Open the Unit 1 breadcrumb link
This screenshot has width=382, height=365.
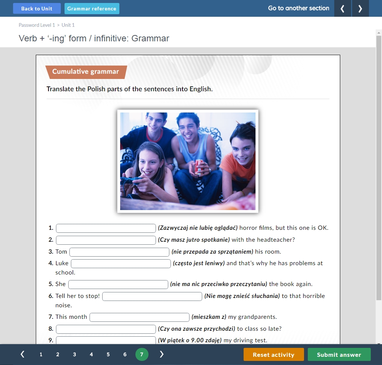[68, 25]
